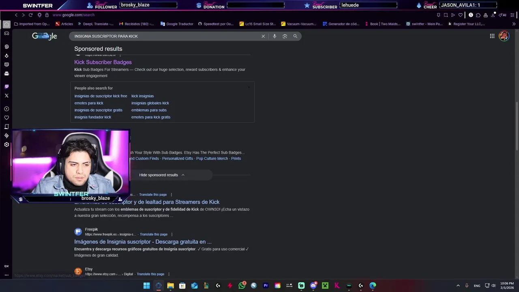
Task: Open swintfer - Main Pa... bookmark
Action: click(424, 24)
